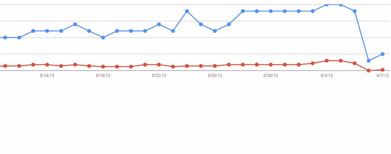Click the blue peak point above 6/3/13
This screenshot has width=391, height=154.
[x=327, y=5]
